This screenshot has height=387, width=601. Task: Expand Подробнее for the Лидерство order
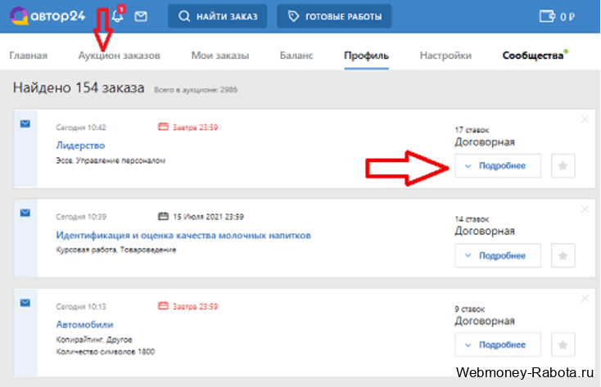click(x=498, y=166)
